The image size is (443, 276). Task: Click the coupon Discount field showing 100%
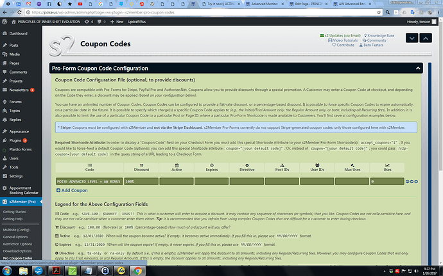click(x=141, y=181)
